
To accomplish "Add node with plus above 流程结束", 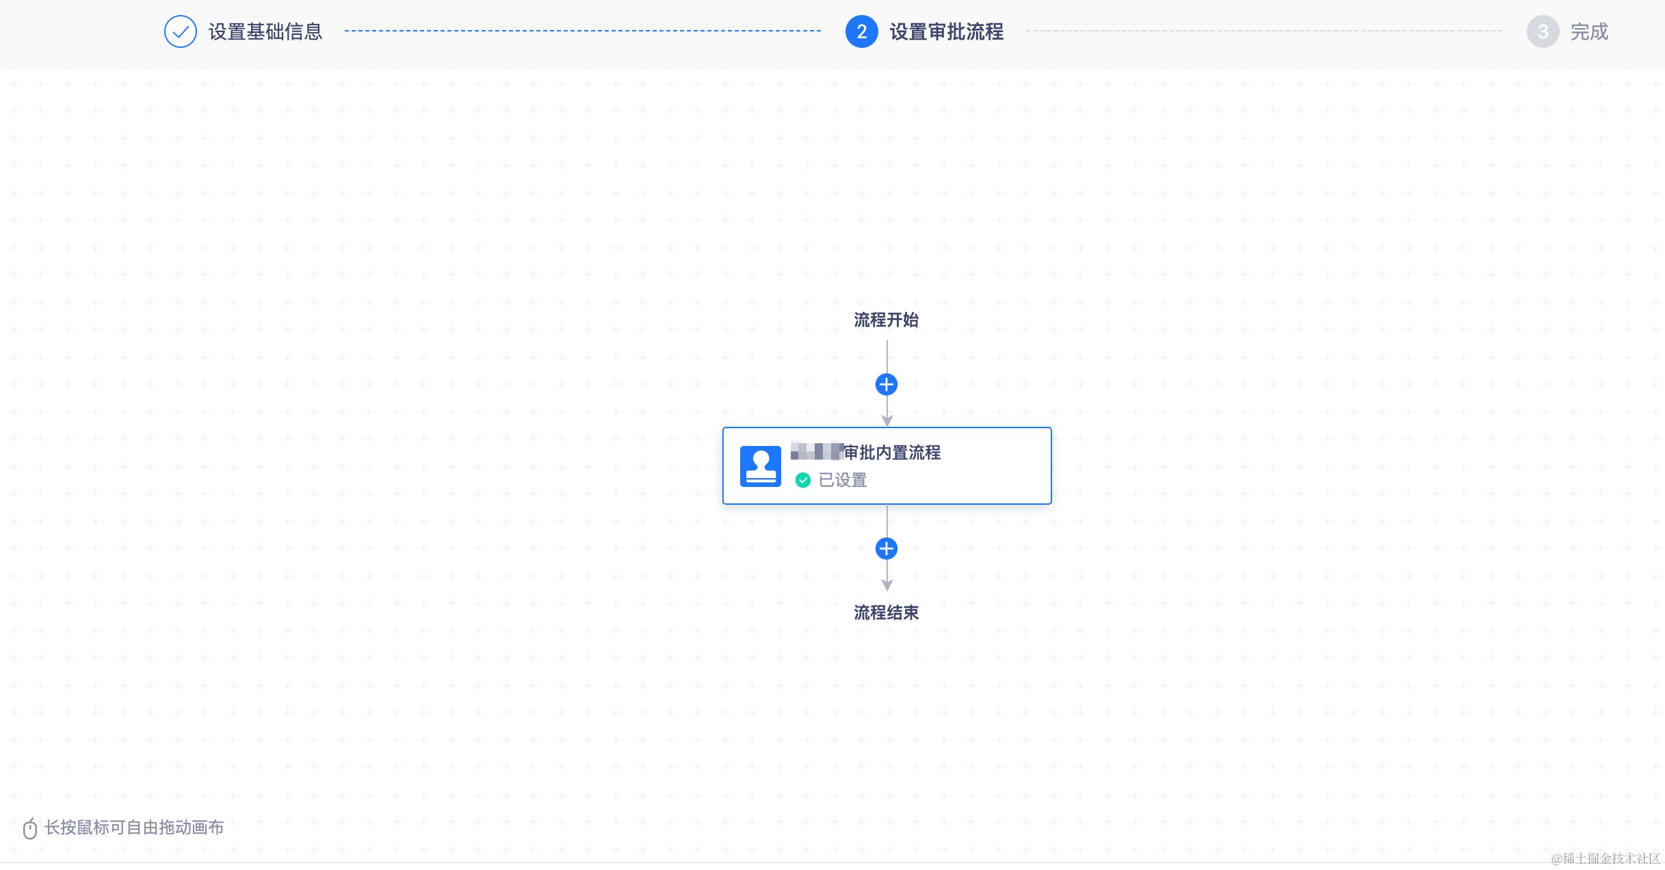I will (x=887, y=549).
